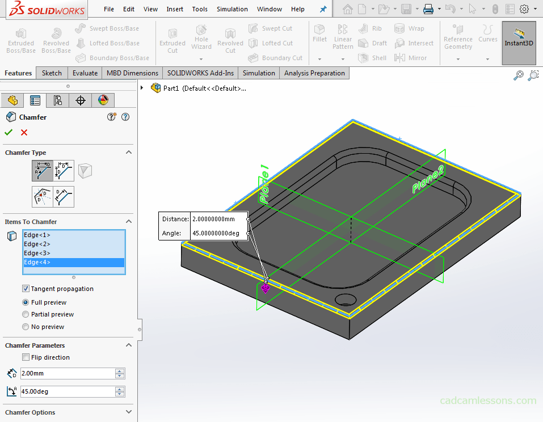Open the Curves tool

(488, 33)
